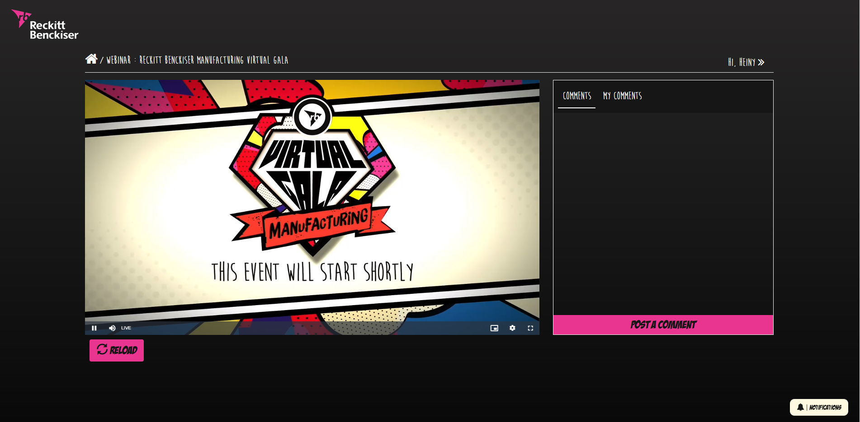
Task: Enter fullscreen video mode
Action: pyautogui.click(x=530, y=328)
